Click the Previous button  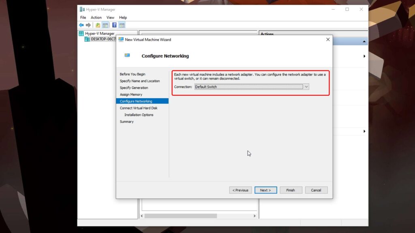pyautogui.click(x=240, y=190)
